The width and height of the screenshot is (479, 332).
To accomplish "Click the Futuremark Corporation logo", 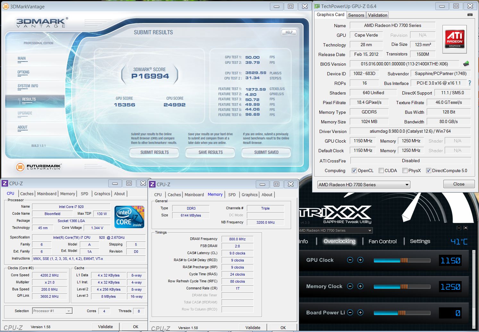I will pos(39,167).
